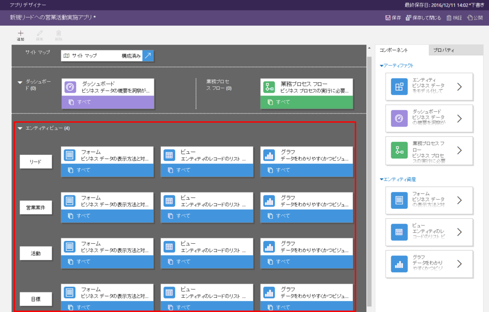Click the ビュー tile title in 営業案件 row

tap(188, 198)
